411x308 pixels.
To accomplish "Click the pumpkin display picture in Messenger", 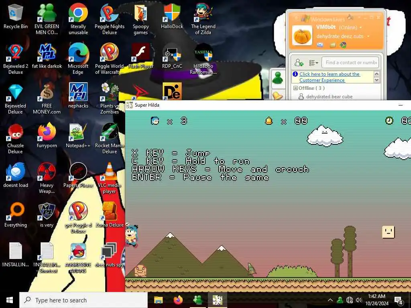I will click(x=302, y=36).
